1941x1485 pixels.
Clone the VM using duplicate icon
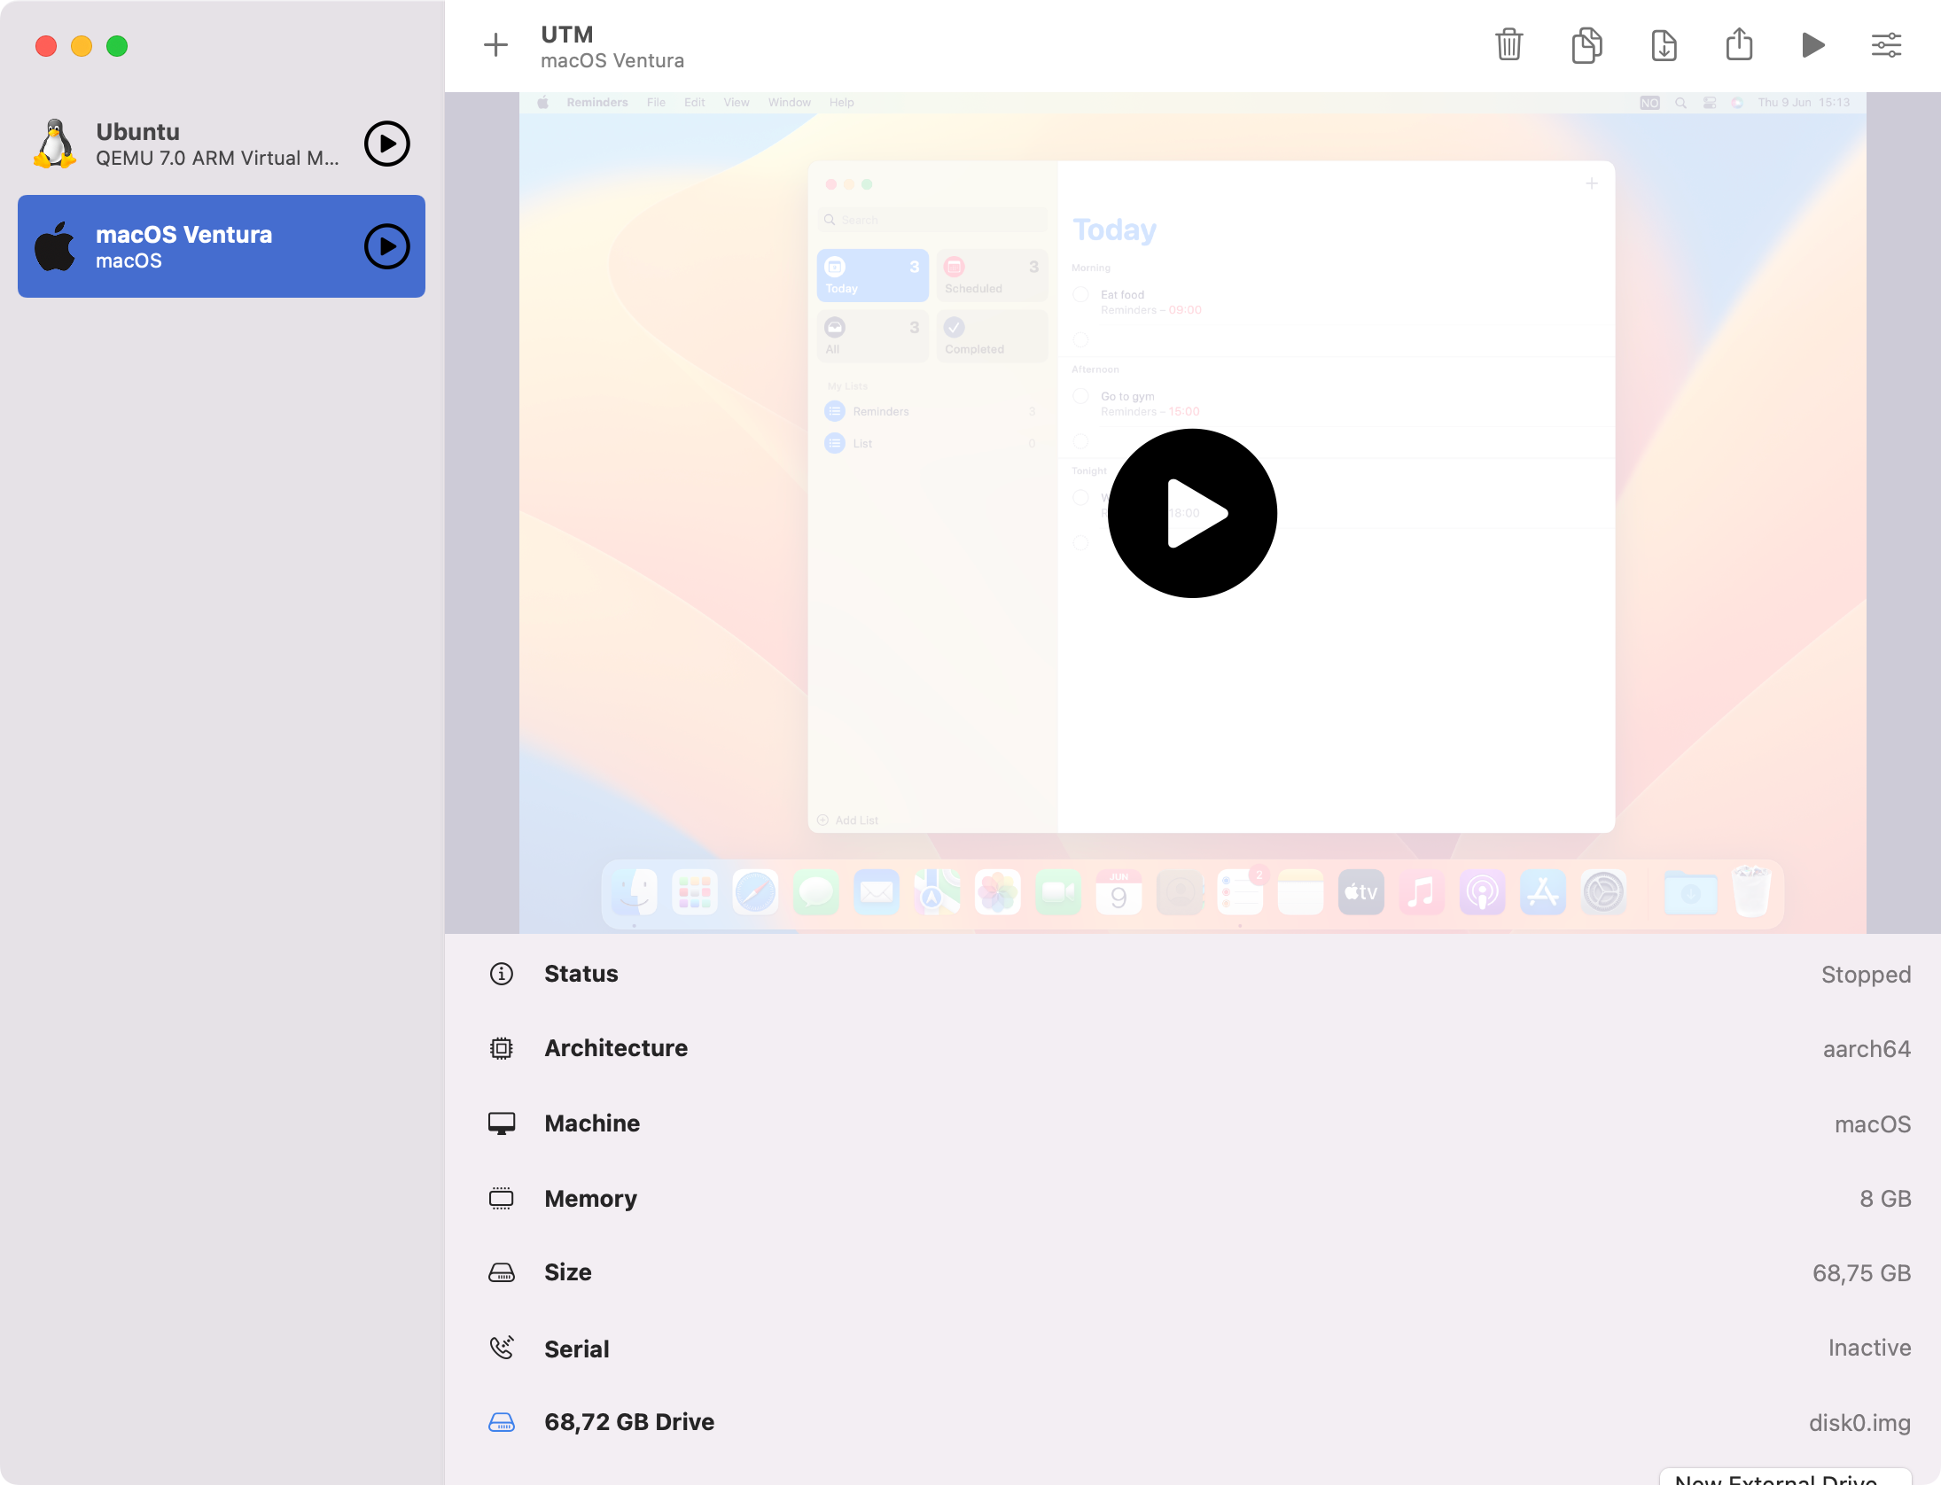1586,45
